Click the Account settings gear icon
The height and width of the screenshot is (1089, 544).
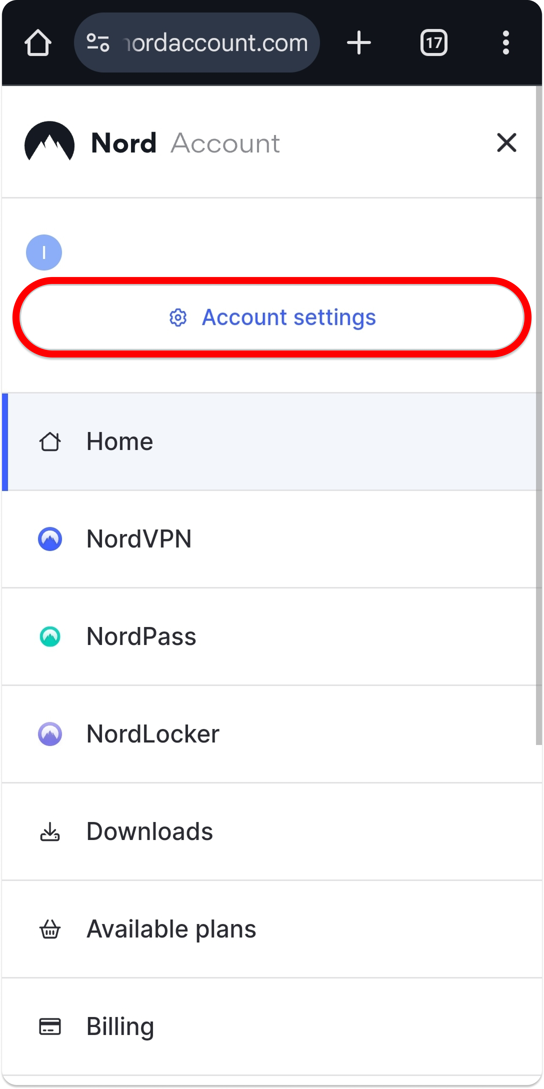click(178, 317)
